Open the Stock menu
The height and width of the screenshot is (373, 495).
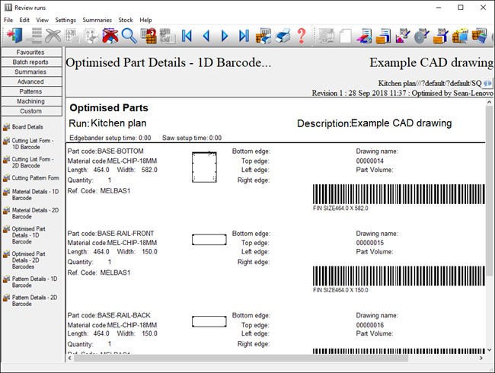[x=125, y=20]
